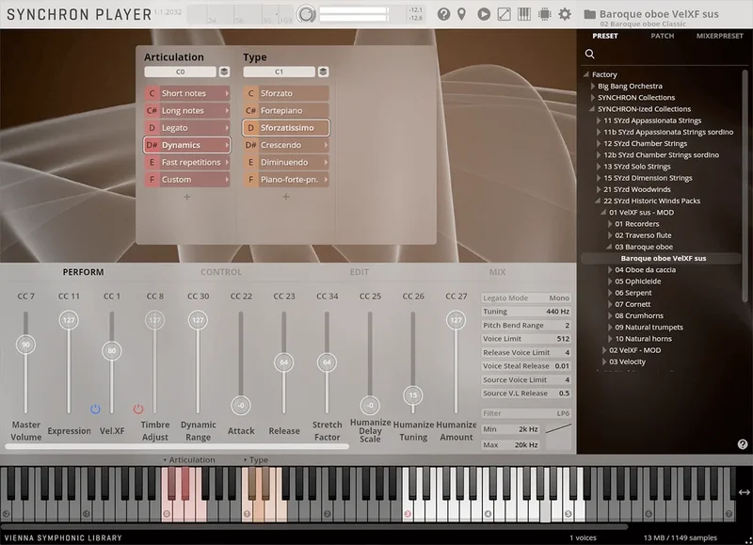Image resolution: width=753 pixels, height=545 pixels.
Task: Click the Humanize Tuning slider handle
Action: tap(413, 395)
